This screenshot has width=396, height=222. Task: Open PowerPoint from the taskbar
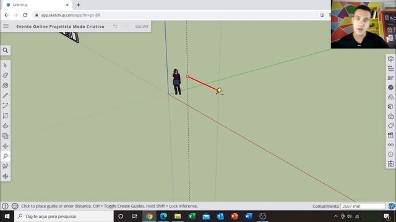(x=235, y=216)
